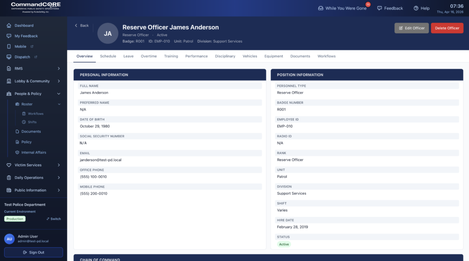
Task: Click the While You Were Gone inbox icon
Action: pyautogui.click(x=321, y=8)
